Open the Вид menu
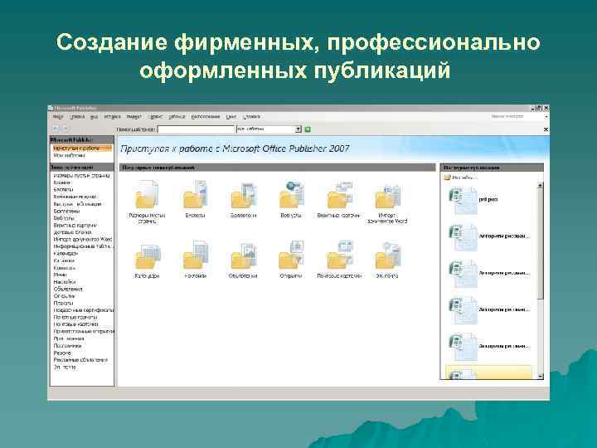597x448 pixels. [x=94, y=117]
